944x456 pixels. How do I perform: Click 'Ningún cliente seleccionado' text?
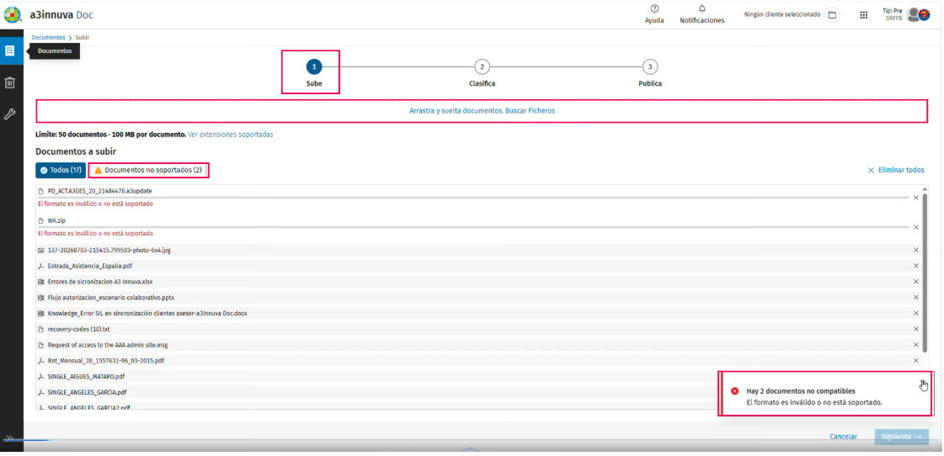click(x=782, y=14)
